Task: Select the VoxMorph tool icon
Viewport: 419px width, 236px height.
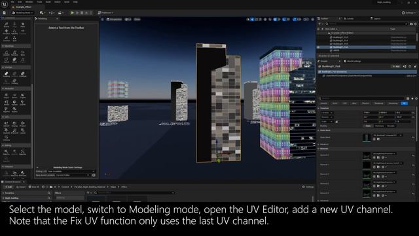Action: point(23,74)
